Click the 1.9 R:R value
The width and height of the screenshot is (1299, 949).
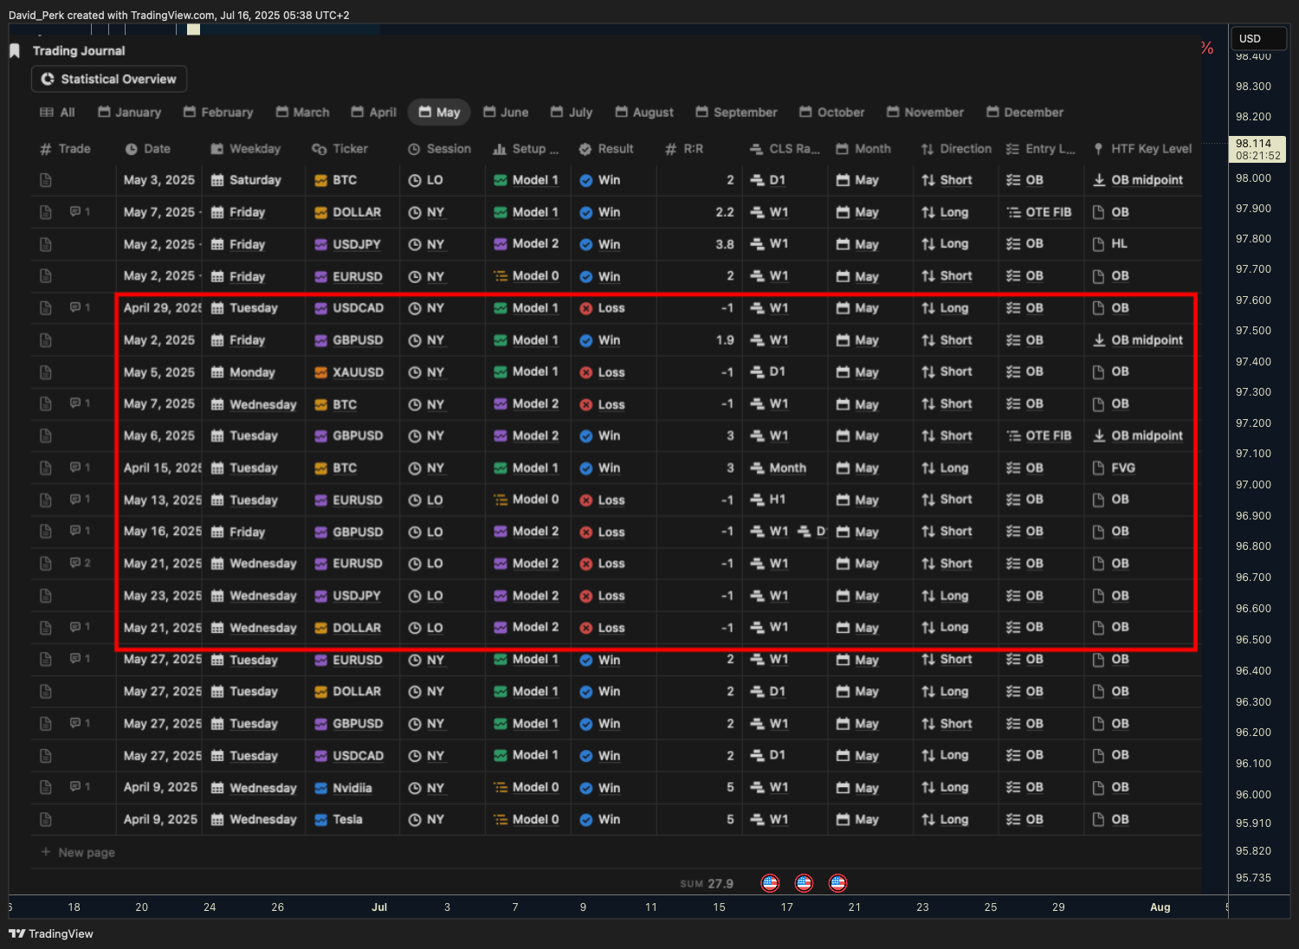pyautogui.click(x=725, y=340)
